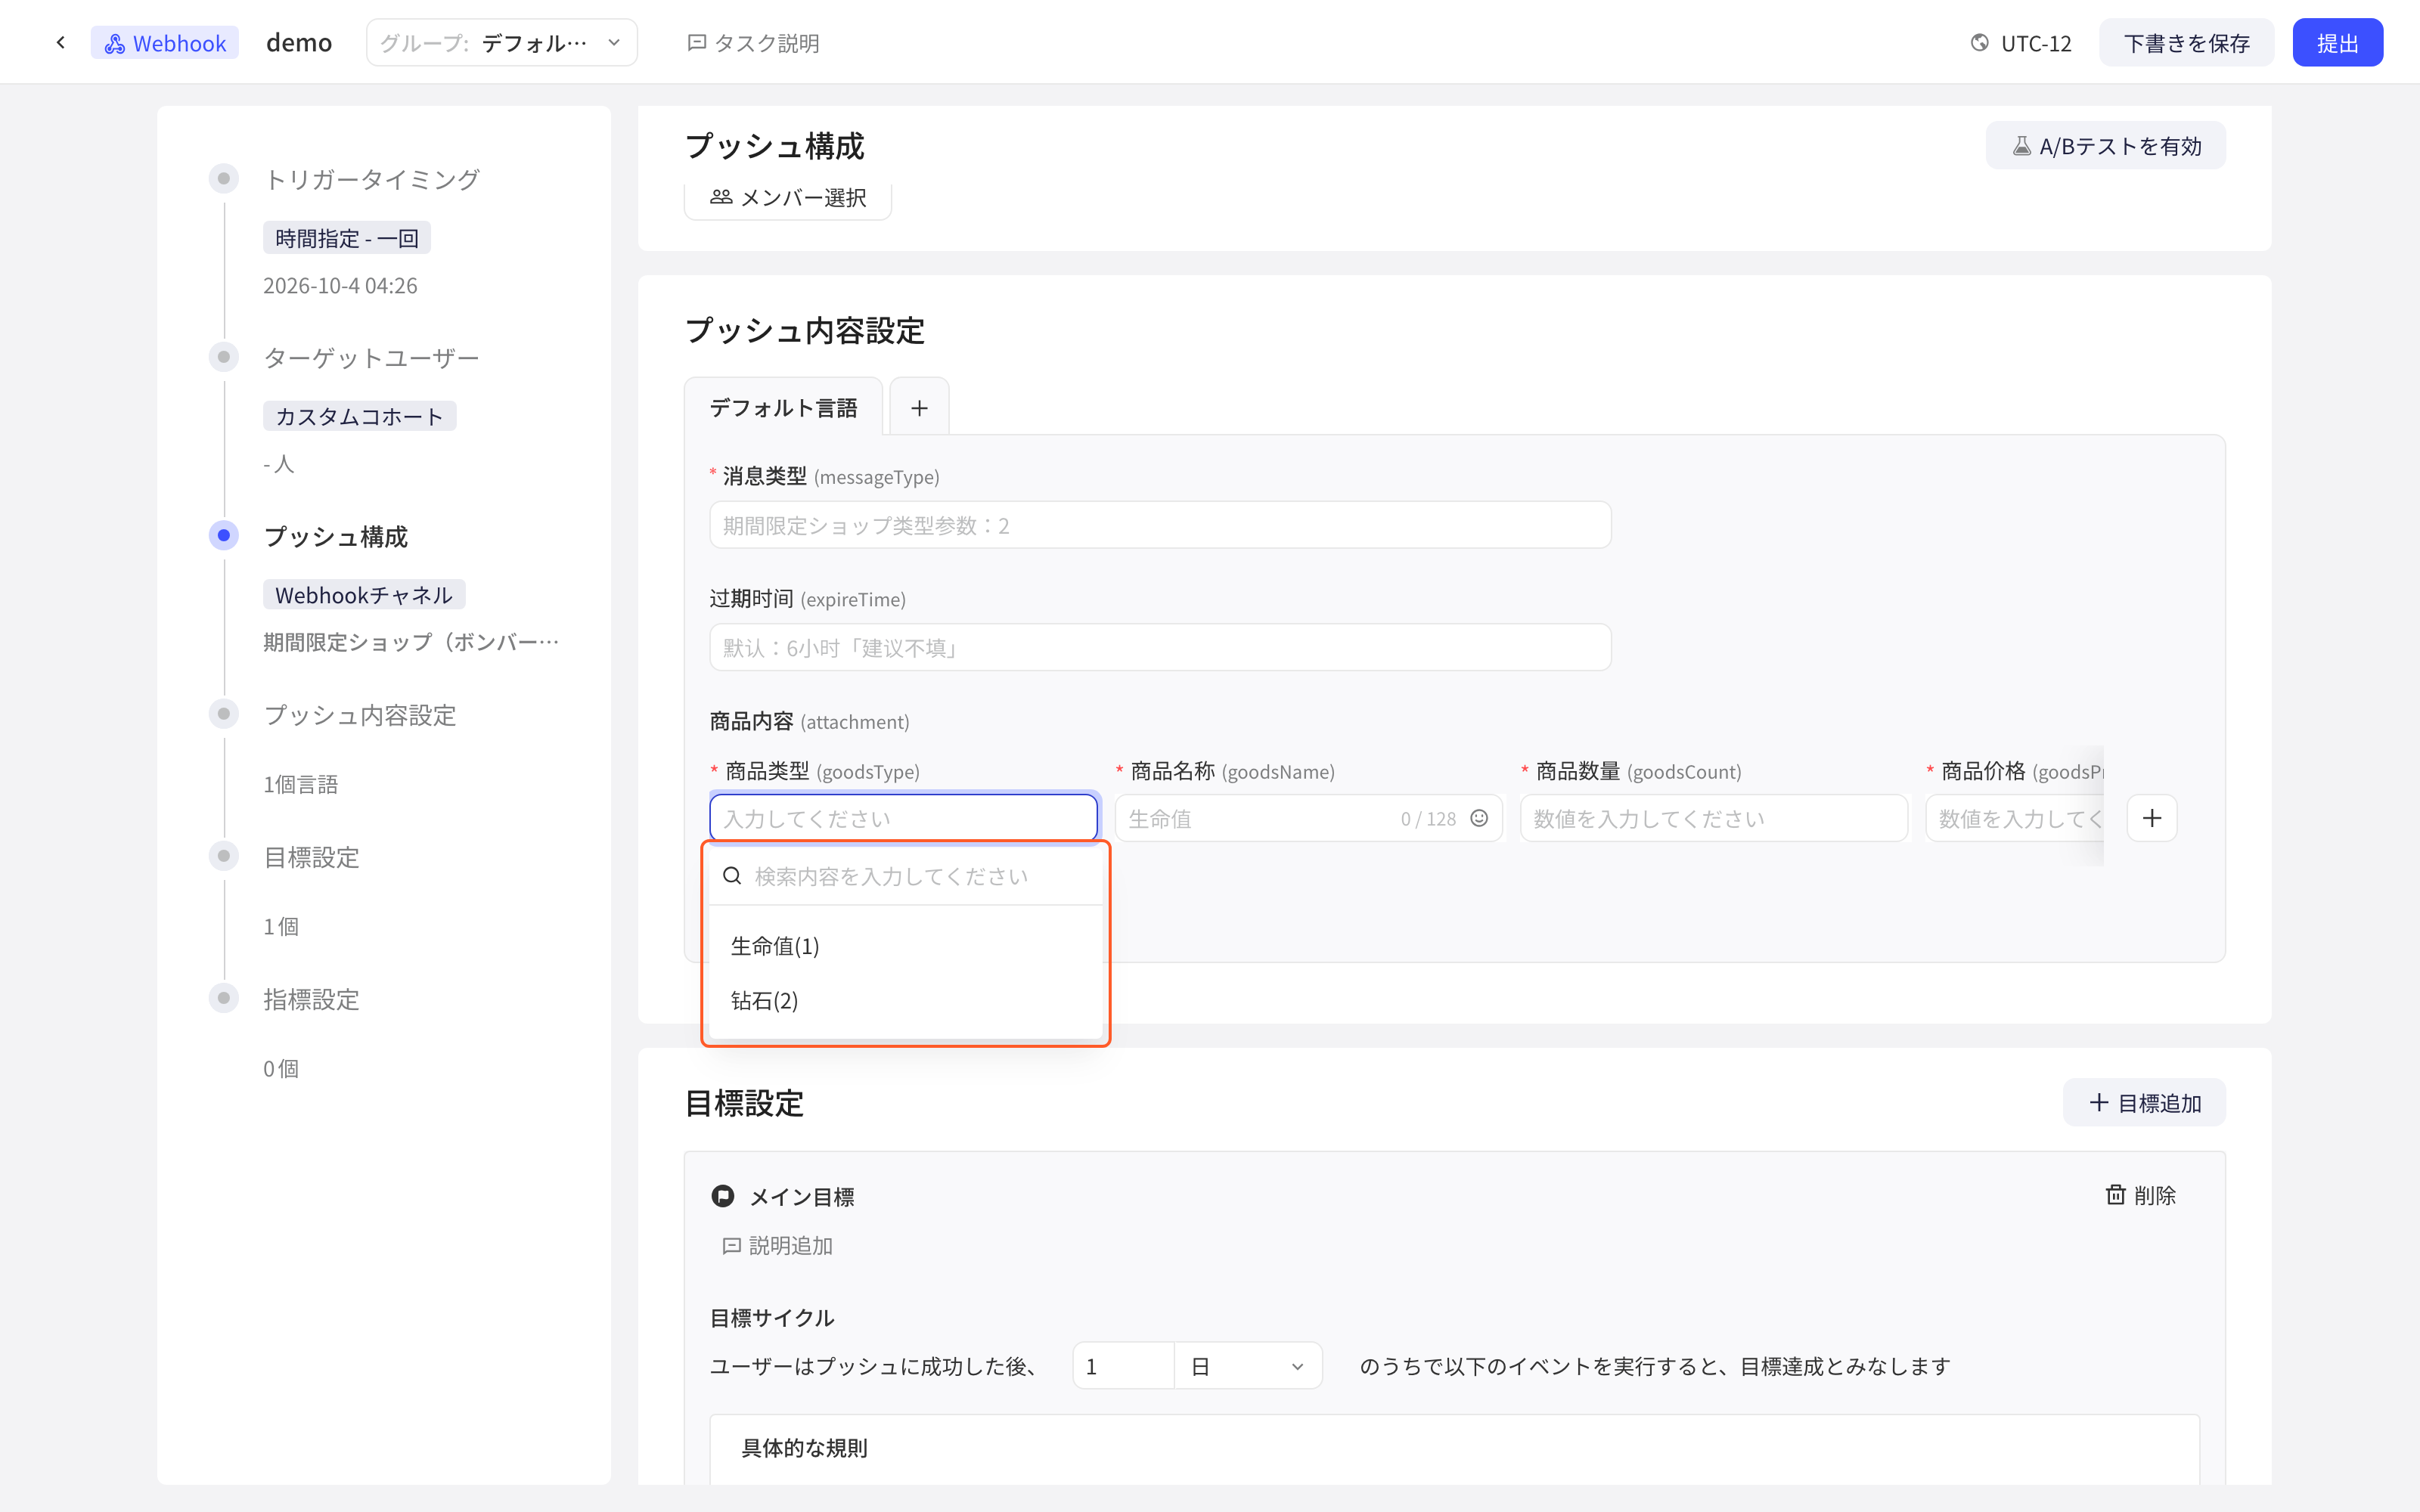
Task: Click the 時間指定 - 一回 tag
Action: click(x=347, y=238)
